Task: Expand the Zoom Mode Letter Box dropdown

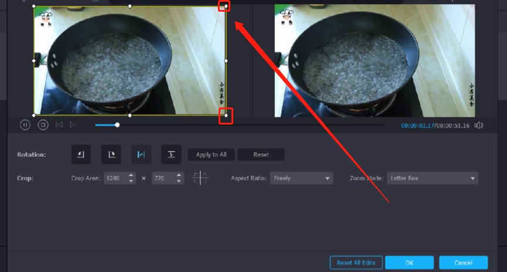Action: coord(432,178)
